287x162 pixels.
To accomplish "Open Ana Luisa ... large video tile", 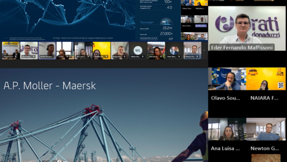I will tap(227, 129).
